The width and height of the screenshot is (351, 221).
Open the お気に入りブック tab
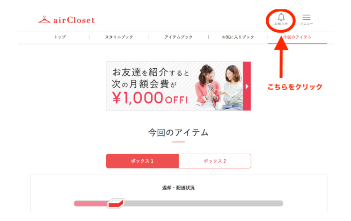point(238,37)
